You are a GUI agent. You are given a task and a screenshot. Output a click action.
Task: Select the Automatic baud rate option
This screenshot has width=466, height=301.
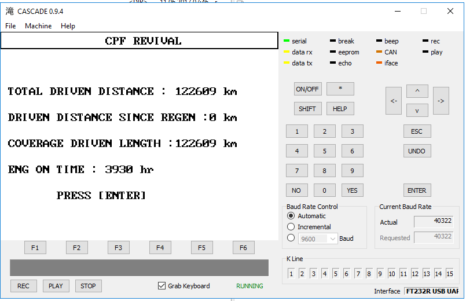click(291, 216)
